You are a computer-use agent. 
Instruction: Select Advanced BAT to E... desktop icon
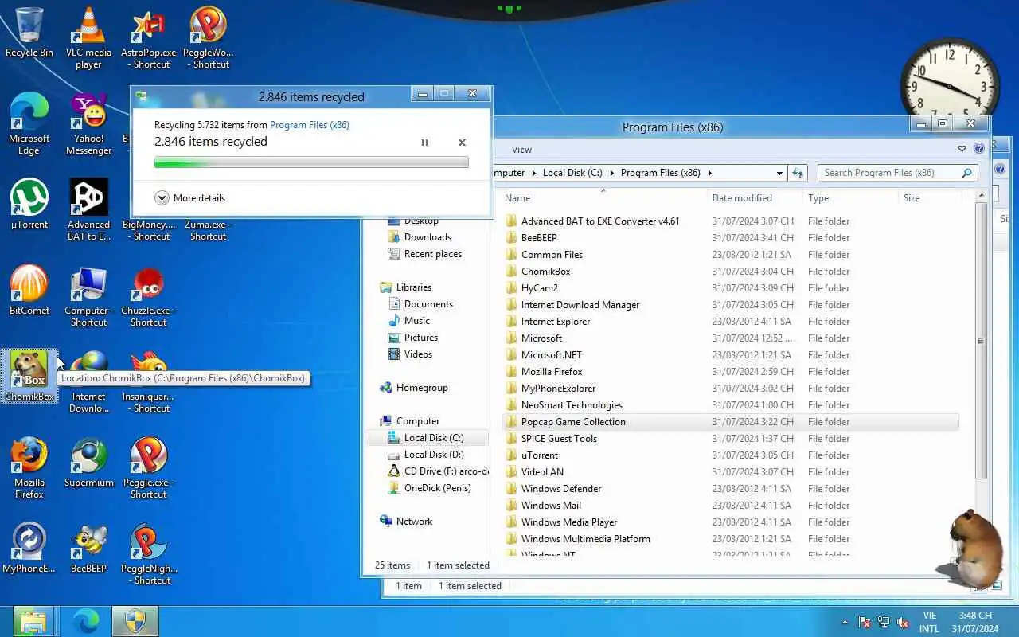tap(88, 210)
